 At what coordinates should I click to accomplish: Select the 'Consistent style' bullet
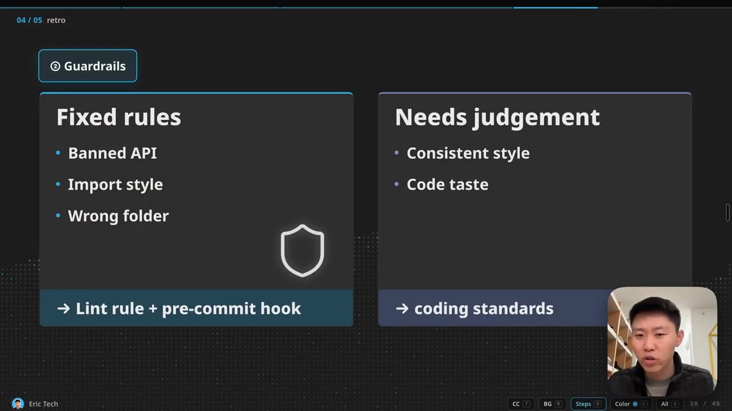click(468, 153)
